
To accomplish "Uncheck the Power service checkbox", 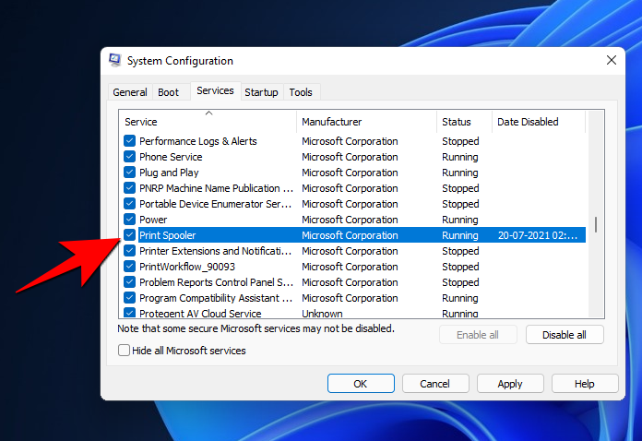I will (x=130, y=220).
